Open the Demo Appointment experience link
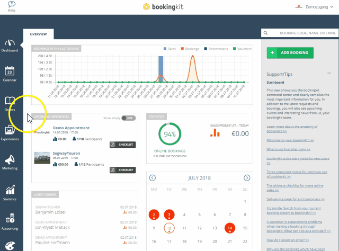This screenshot has height=251, width=339. click(71, 128)
